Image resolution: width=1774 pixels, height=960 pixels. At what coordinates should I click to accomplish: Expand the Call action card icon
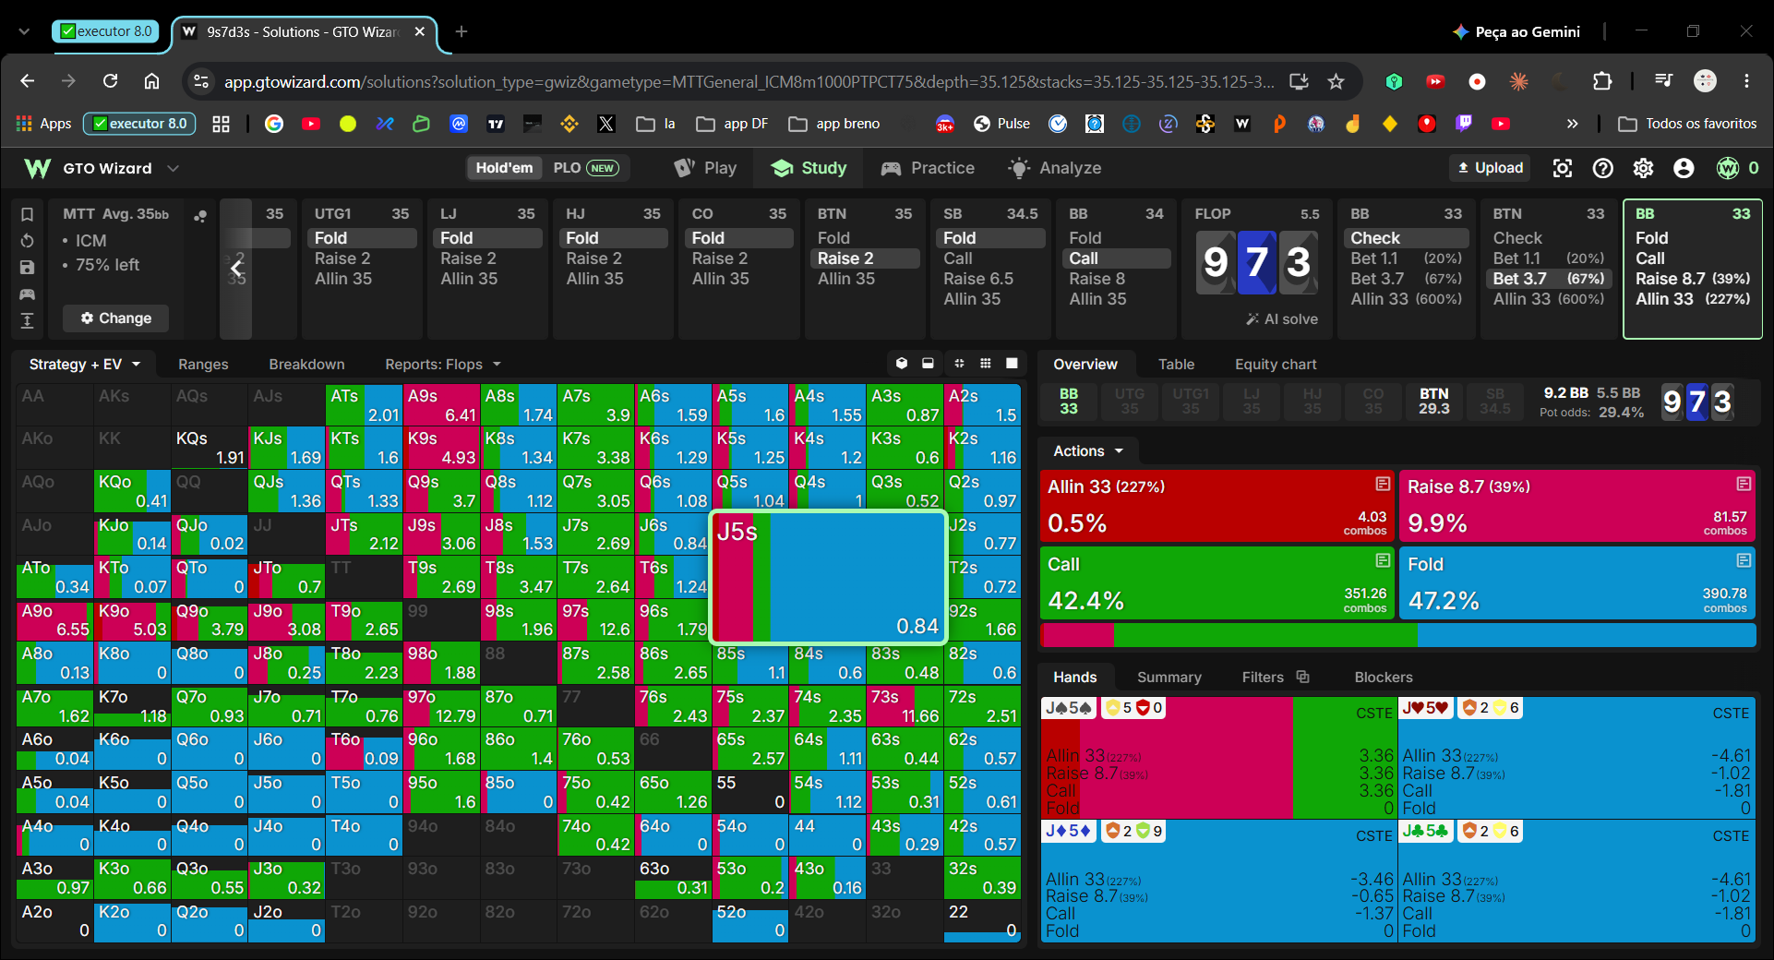pyautogui.click(x=1383, y=560)
